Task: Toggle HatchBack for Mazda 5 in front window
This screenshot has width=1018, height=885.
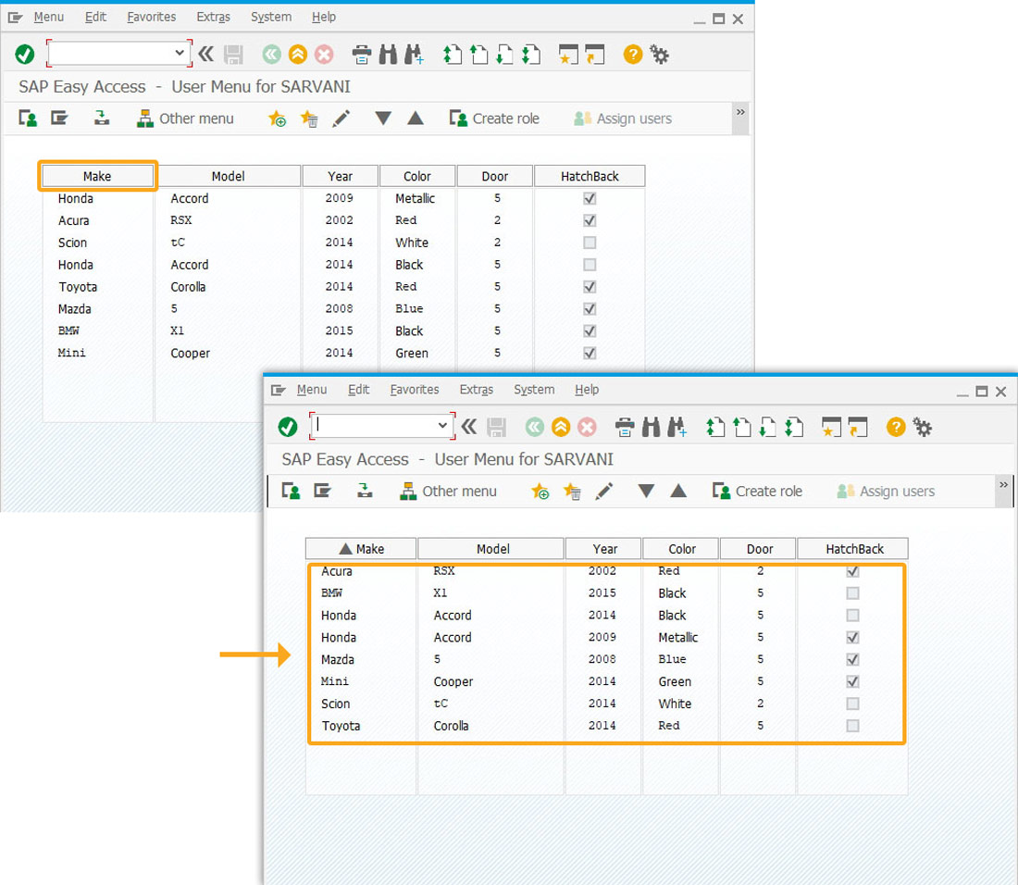Action: (x=853, y=660)
